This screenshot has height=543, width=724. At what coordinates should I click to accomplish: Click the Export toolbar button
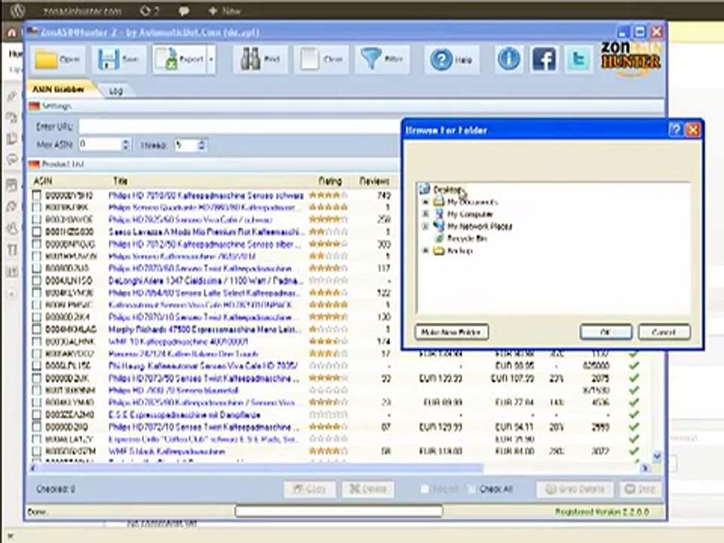(x=179, y=59)
